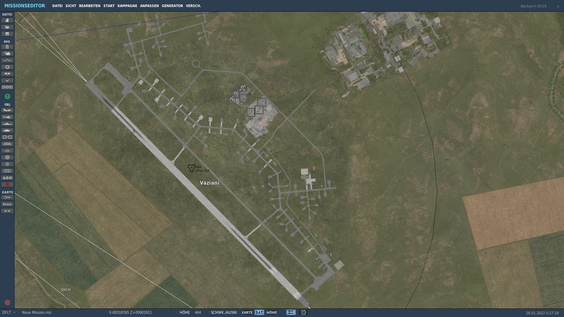
Task: Select the ground vehicle tank tool
Action: point(7,131)
